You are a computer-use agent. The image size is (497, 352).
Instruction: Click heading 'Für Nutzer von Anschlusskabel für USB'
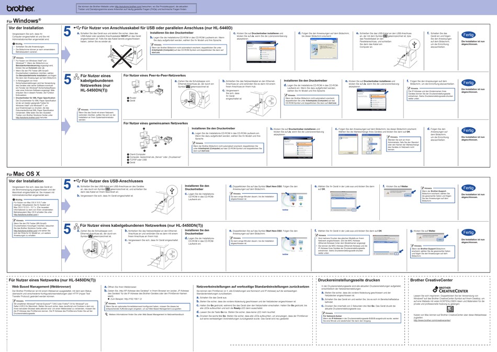click(157, 28)
